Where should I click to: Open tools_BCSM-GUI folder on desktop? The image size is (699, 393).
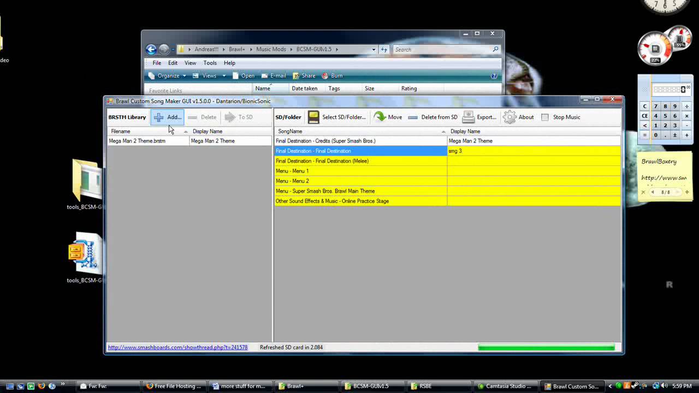[x=86, y=185]
